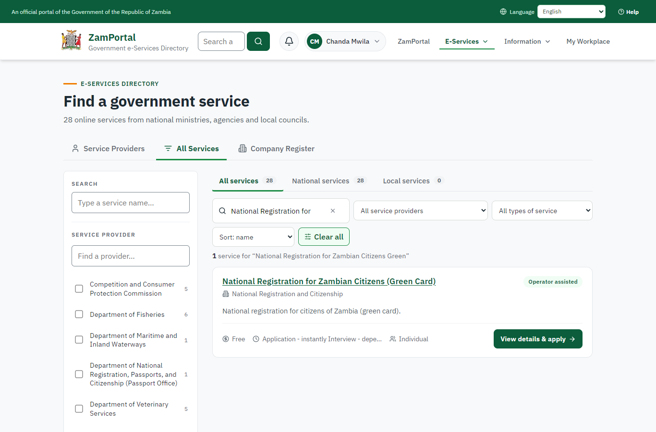Viewport: 656px width, 432px height.
Task: Click the globe language icon
Action: click(503, 12)
